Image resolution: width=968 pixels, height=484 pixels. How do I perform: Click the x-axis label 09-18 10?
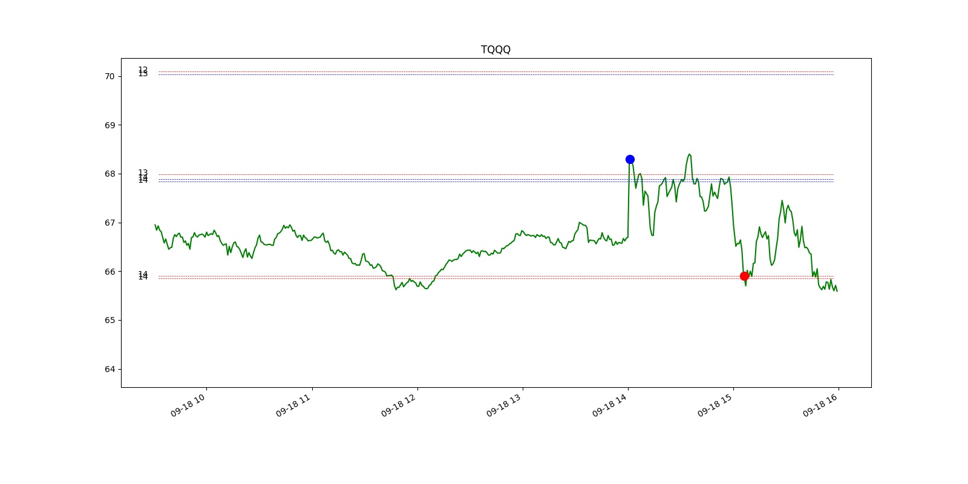(188, 405)
